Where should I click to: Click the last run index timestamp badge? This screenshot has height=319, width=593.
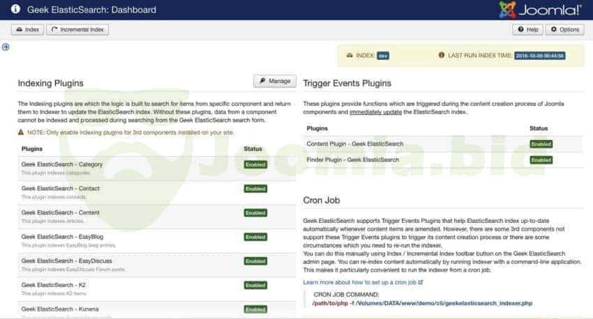click(x=540, y=56)
